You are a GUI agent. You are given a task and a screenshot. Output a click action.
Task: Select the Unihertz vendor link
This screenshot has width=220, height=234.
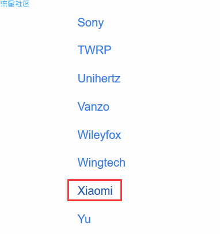click(99, 78)
